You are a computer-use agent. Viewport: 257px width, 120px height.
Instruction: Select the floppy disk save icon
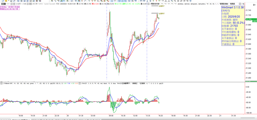coord(11,1)
